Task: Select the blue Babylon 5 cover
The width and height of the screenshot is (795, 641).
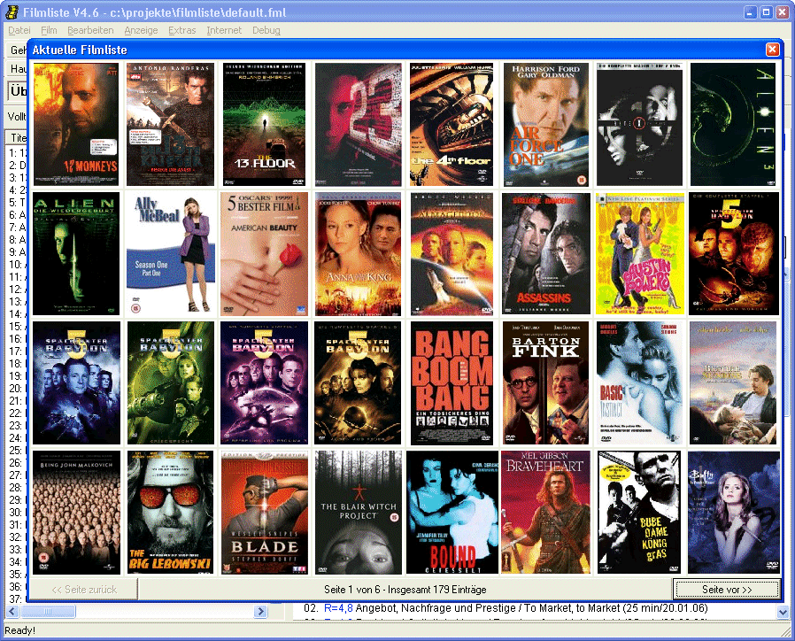Action: [x=76, y=382]
